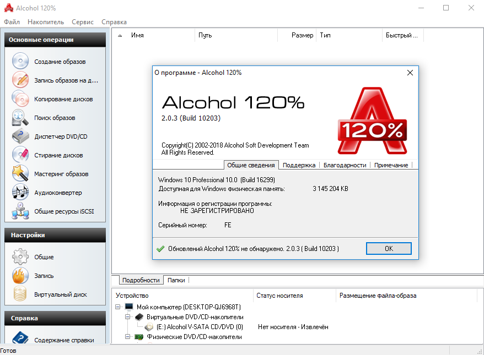Screen dimensions: 484x355
Task: Click the 3 145 204 KB memory value
Action: pyautogui.click(x=330, y=189)
